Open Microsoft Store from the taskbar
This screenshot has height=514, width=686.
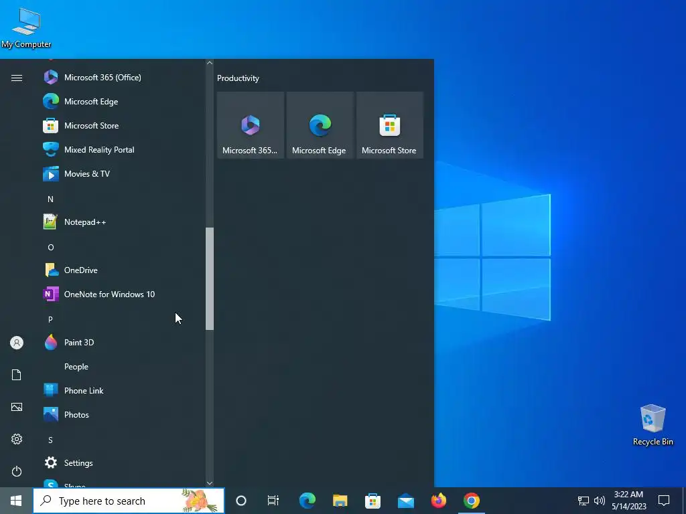372,501
